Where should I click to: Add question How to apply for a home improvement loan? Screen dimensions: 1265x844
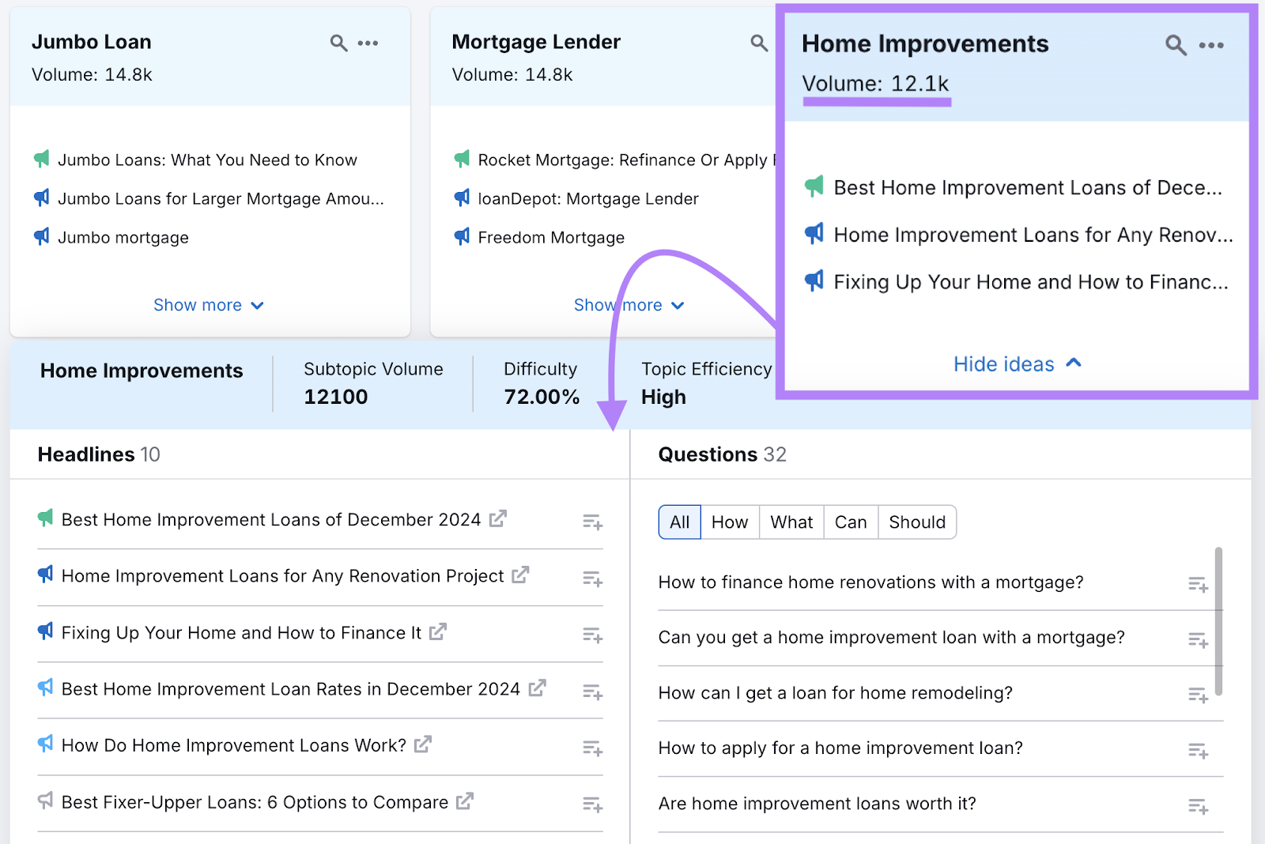1198,750
